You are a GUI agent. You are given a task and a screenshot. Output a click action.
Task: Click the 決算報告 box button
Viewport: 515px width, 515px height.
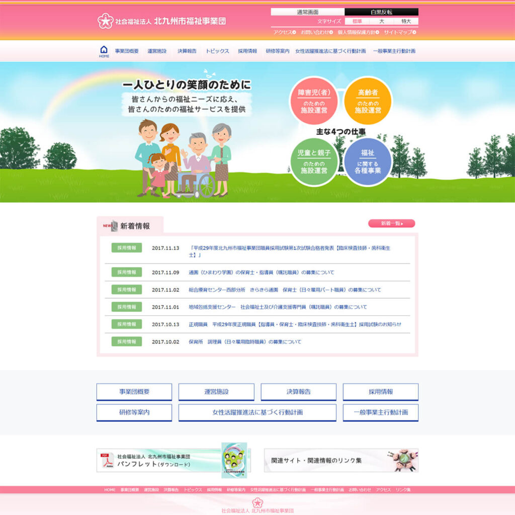(298, 392)
